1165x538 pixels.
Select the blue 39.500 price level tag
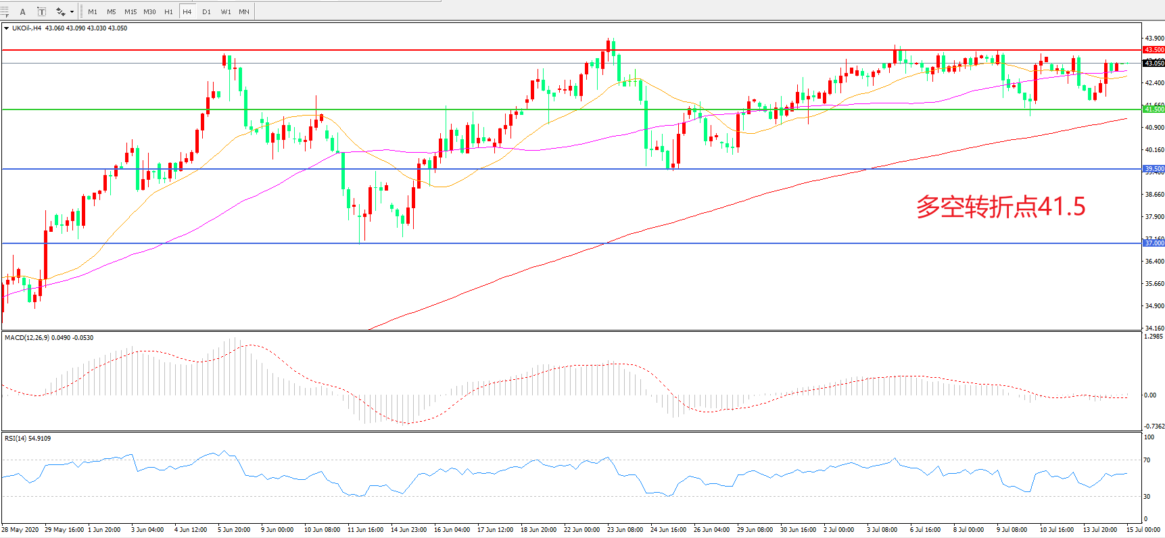(1154, 169)
